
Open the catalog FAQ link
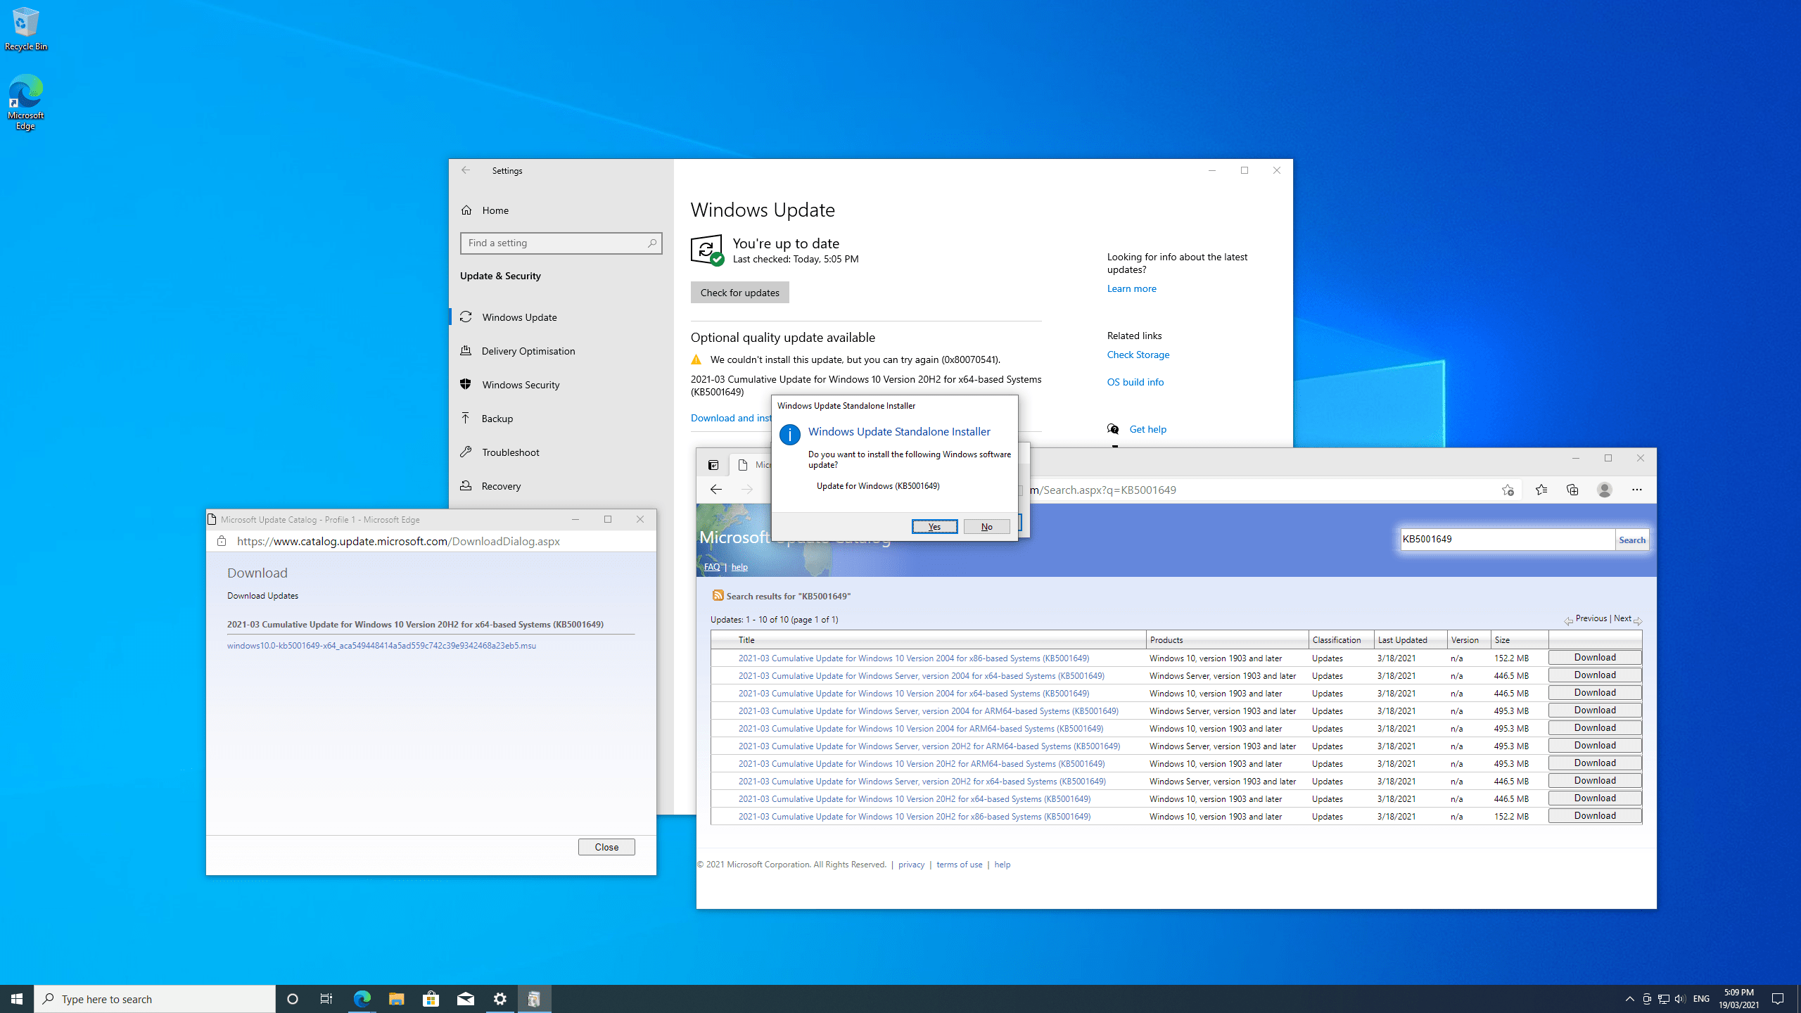tap(712, 567)
